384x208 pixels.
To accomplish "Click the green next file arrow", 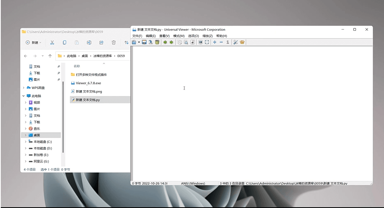I will click(171, 42).
